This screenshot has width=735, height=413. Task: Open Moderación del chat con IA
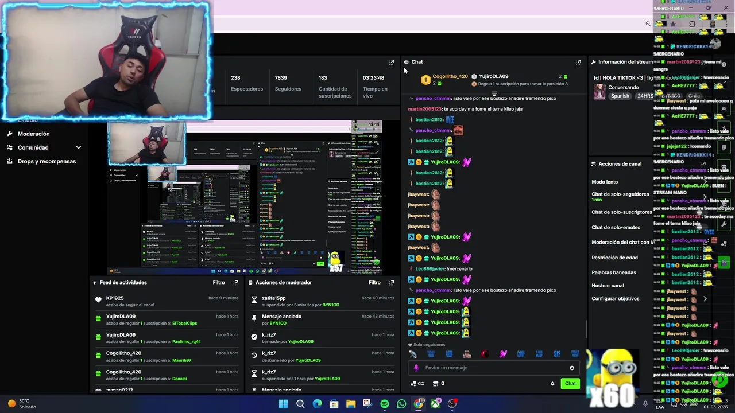click(623, 243)
